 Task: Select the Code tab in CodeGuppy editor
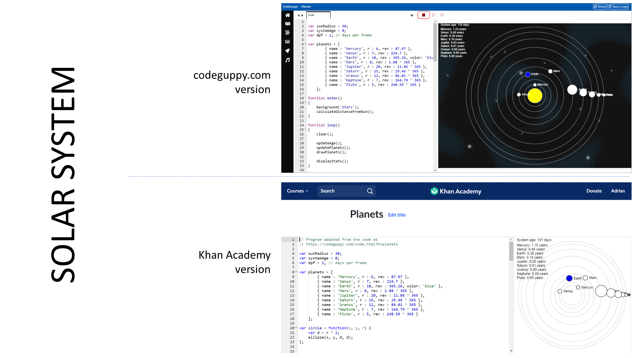(x=318, y=15)
